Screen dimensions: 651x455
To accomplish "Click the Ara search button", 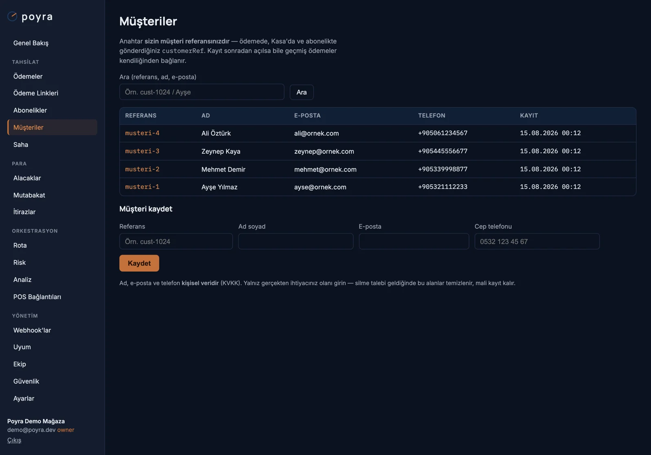I will (301, 92).
